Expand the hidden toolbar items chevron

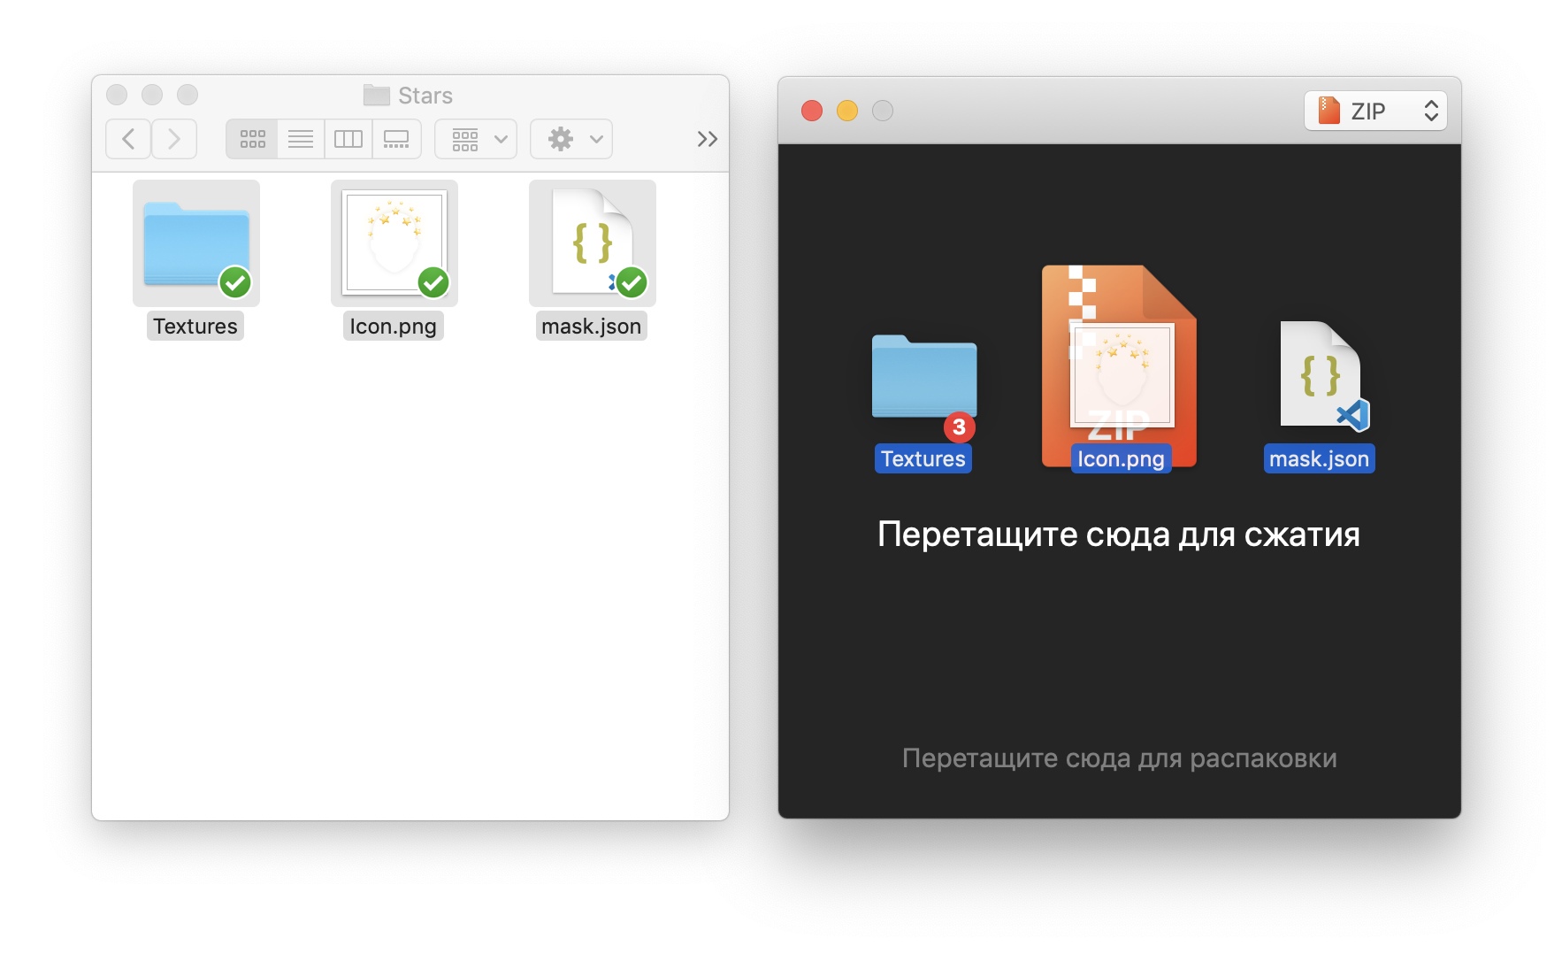(706, 138)
